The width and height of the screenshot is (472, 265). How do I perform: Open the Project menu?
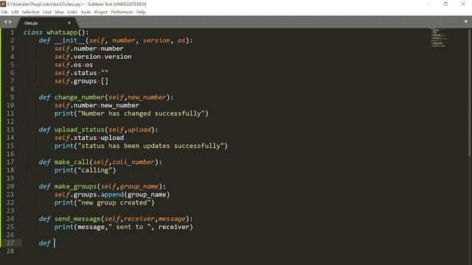(x=100, y=12)
